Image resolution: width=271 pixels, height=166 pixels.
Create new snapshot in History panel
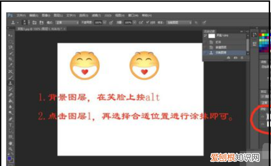coord(235,58)
